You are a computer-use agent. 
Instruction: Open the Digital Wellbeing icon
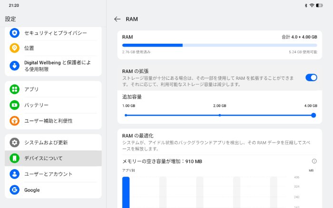15,66
